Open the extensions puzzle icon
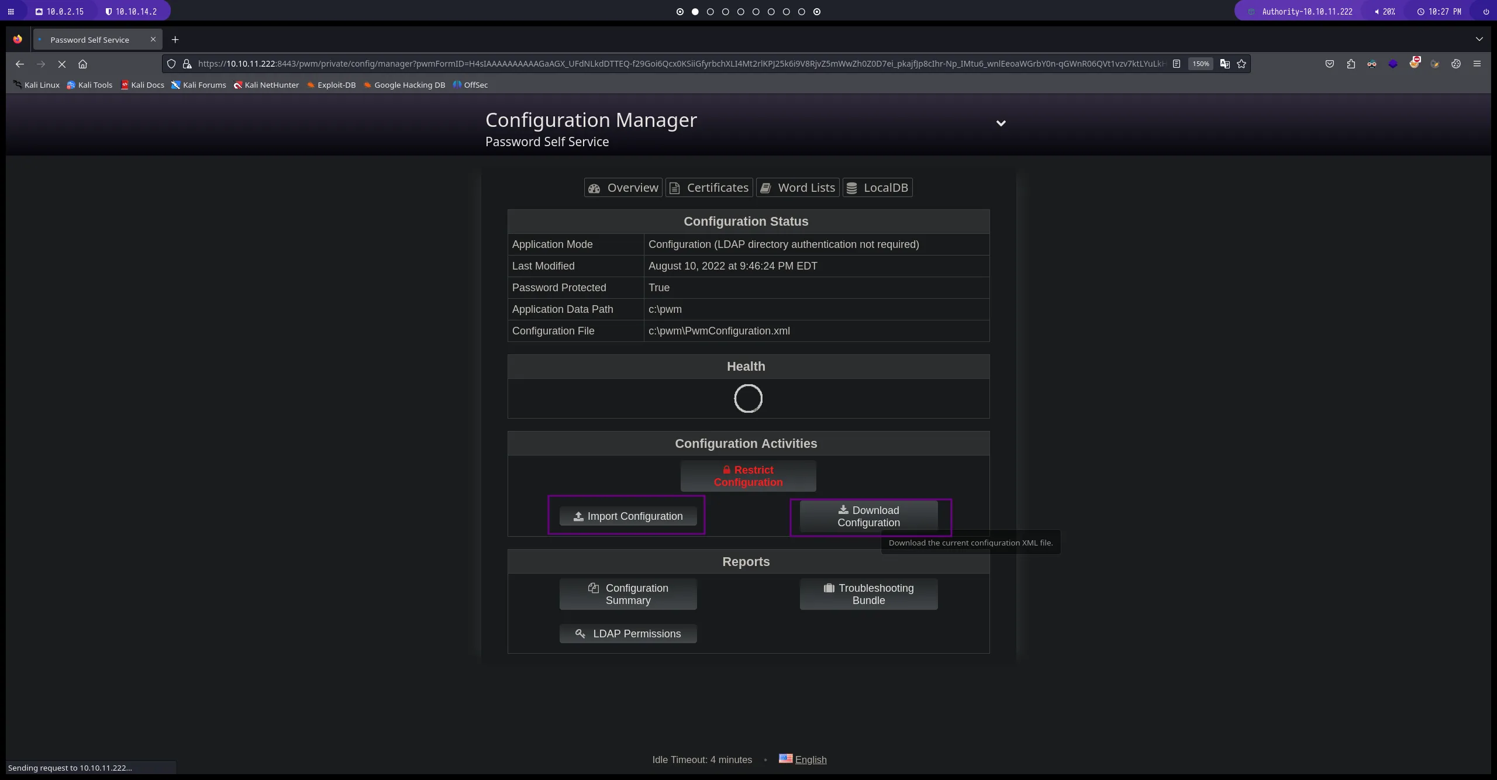 point(1351,64)
